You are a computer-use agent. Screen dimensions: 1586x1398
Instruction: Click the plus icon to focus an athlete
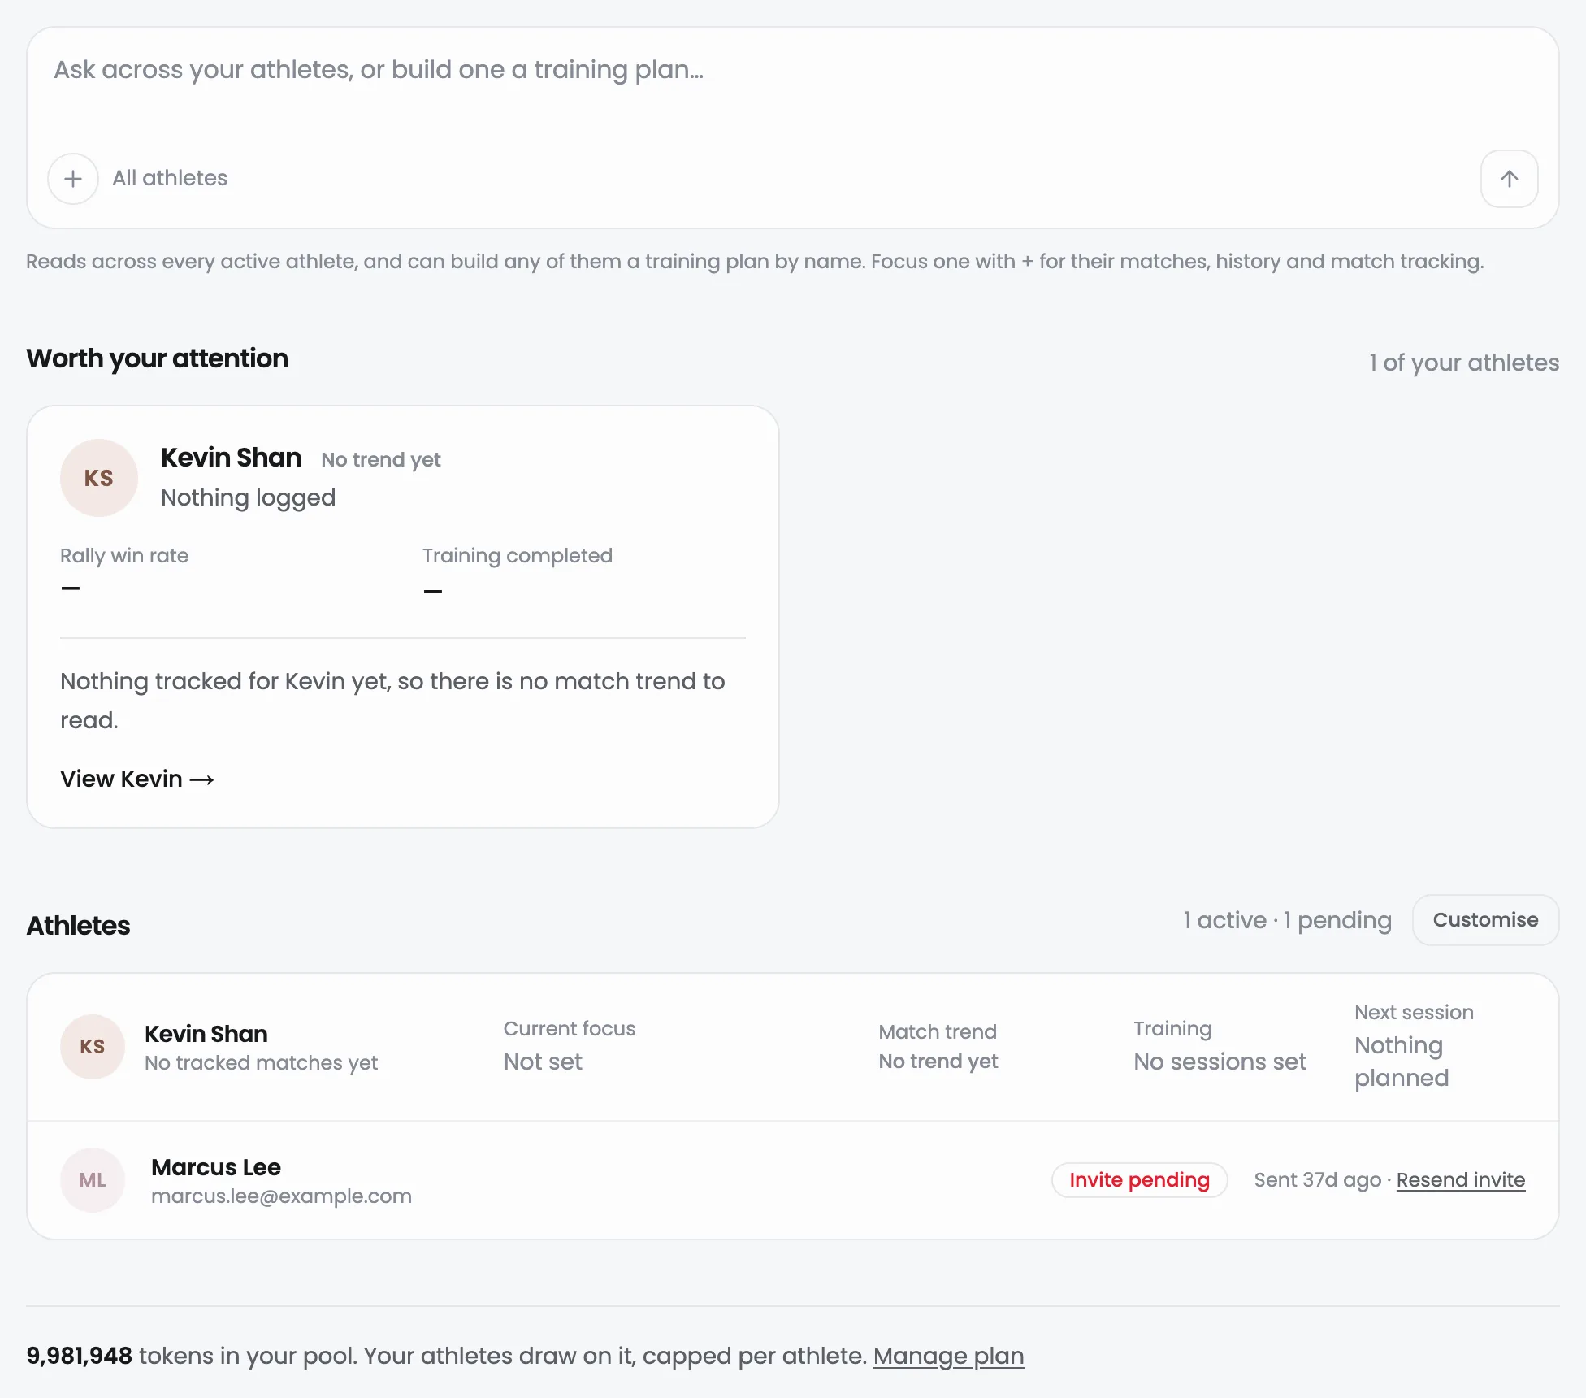click(x=73, y=179)
